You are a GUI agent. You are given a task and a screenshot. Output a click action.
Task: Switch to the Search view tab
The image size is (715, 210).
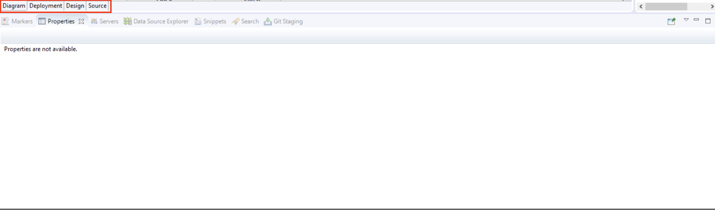pos(245,21)
